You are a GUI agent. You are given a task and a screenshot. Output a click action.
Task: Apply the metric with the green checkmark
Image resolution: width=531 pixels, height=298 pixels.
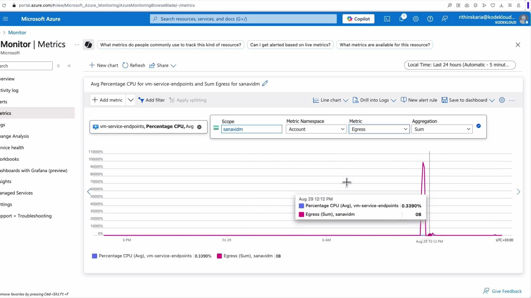(x=479, y=126)
